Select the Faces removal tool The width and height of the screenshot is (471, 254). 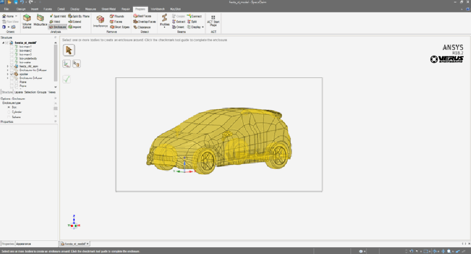(x=116, y=21)
